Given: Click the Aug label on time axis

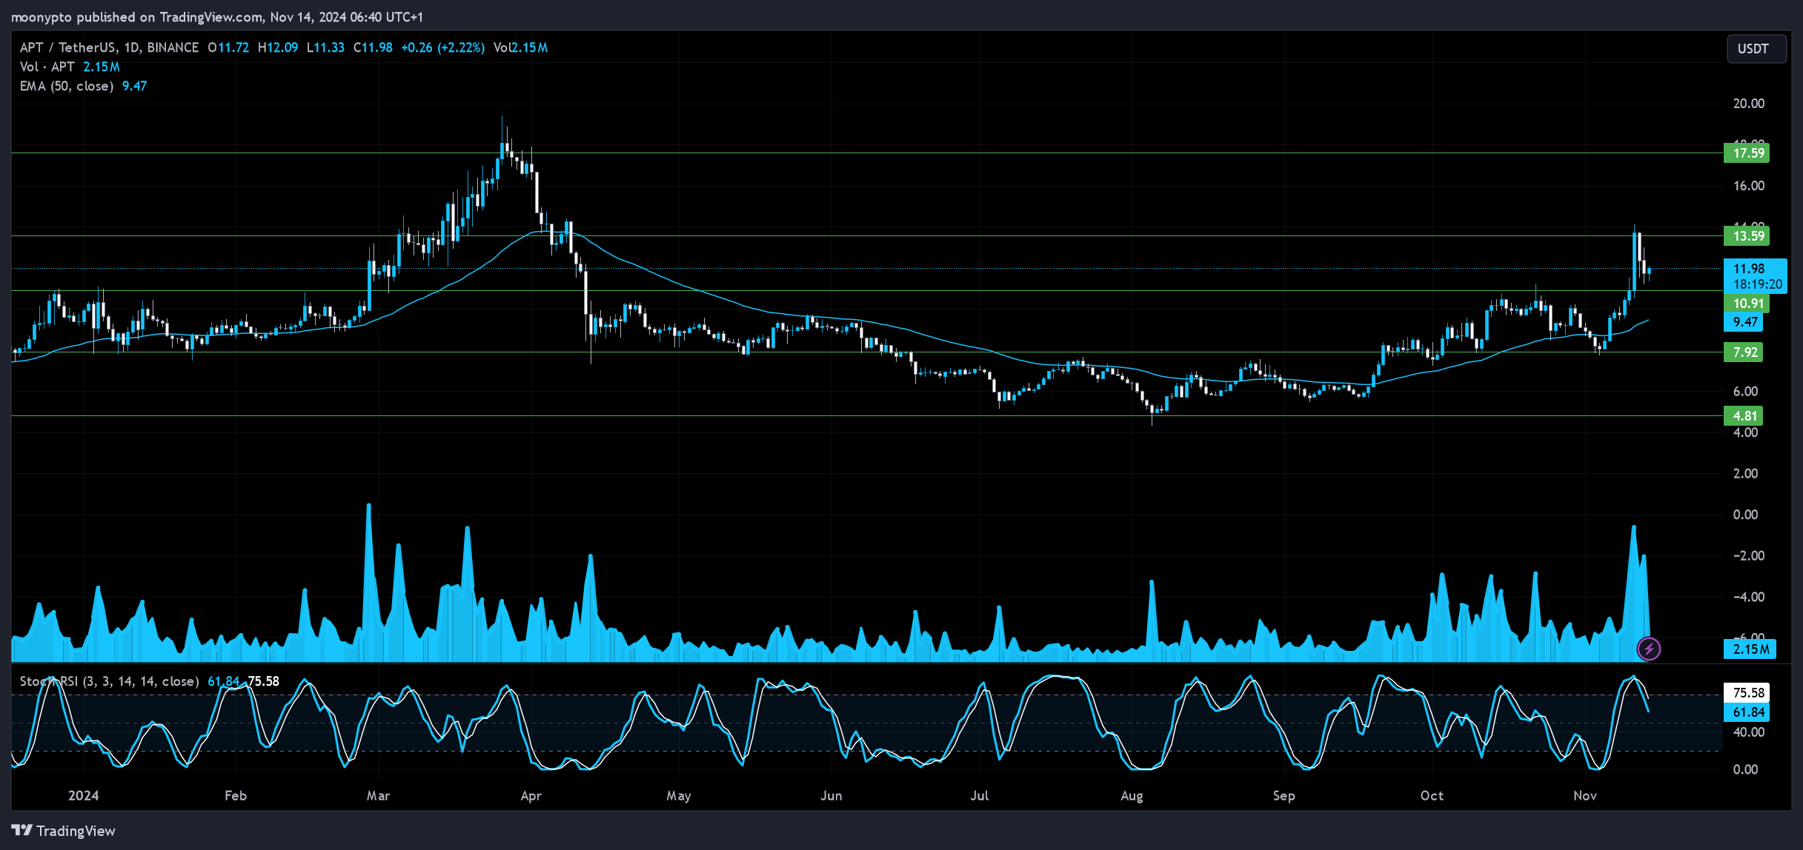Looking at the screenshot, I should point(1132,796).
